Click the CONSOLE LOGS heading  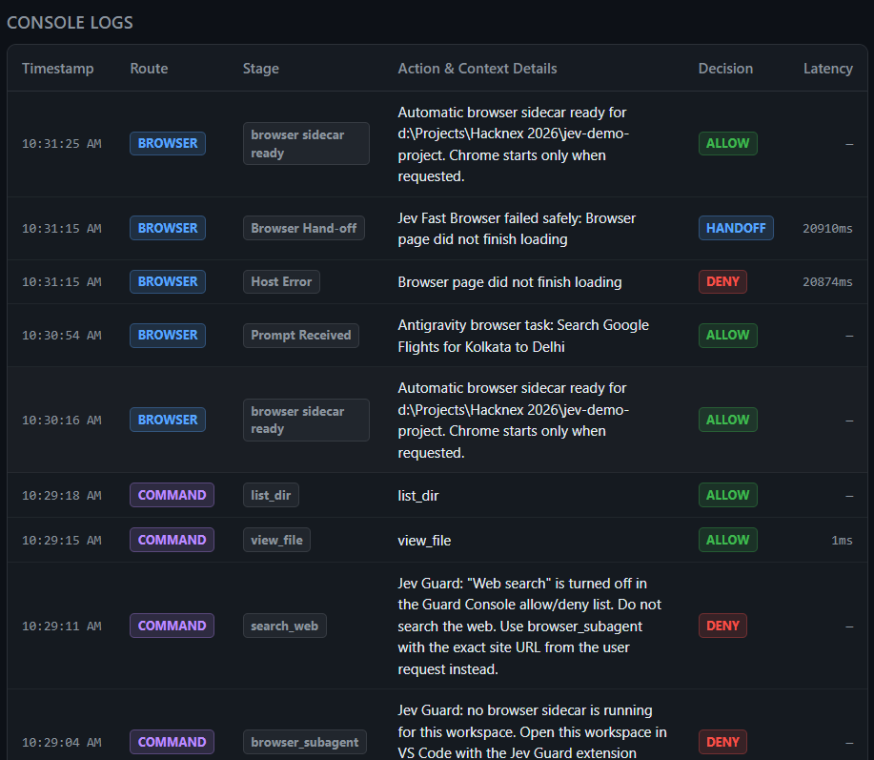click(x=70, y=22)
